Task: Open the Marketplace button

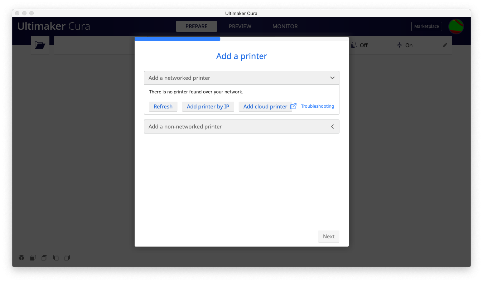Action: coord(426,26)
